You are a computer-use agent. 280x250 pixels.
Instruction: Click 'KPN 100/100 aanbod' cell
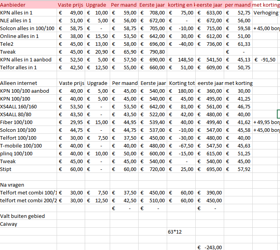(x=29, y=91)
